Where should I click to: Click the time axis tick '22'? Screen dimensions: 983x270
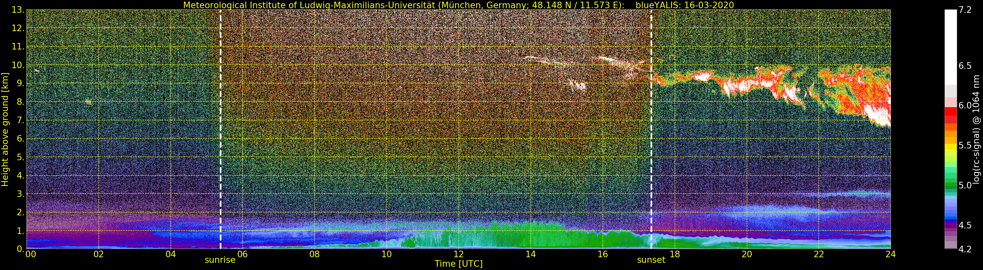click(819, 254)
